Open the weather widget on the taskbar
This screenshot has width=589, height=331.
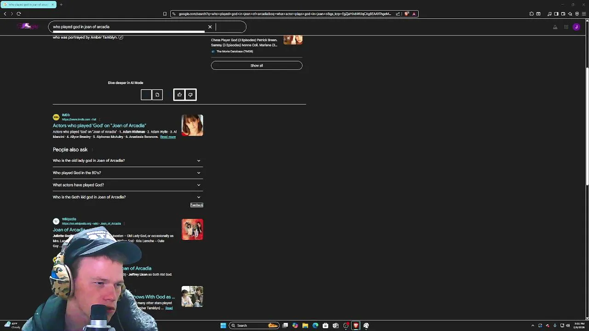[x=12, y=325]
